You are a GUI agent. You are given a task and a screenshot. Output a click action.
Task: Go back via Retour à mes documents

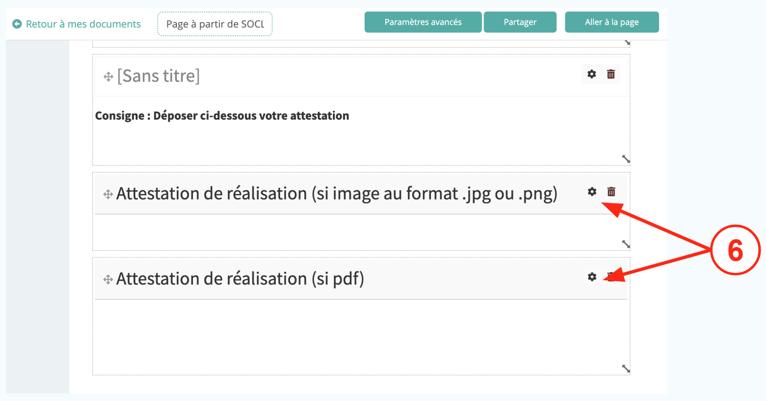coord(83,24)
